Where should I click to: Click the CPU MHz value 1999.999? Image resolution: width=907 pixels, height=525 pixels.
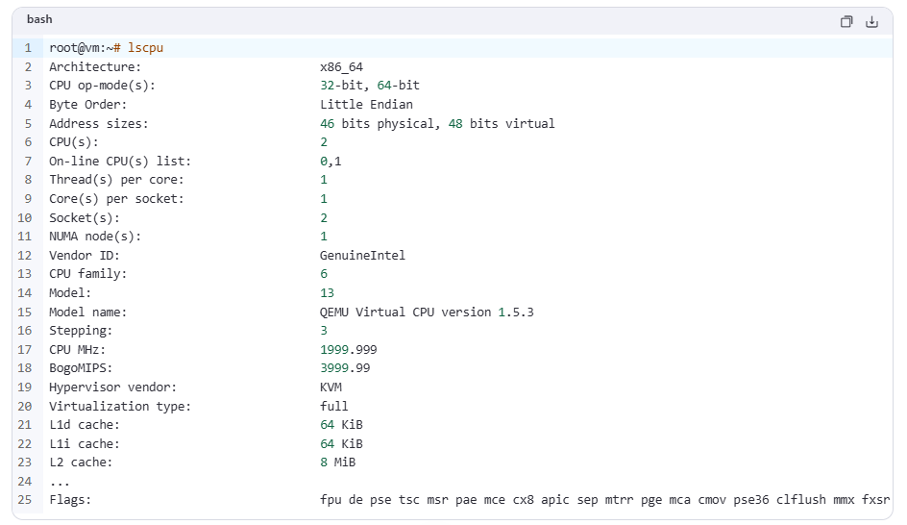tap(348, 350)
